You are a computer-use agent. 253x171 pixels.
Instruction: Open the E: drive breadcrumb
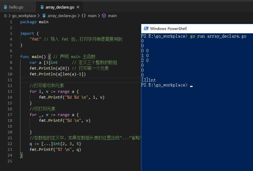6,16
